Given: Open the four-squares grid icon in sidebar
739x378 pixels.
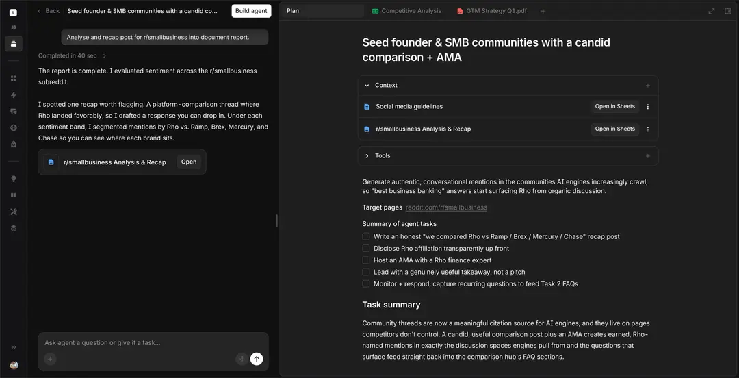Looking at the screenshot, I should pos(13,78).
